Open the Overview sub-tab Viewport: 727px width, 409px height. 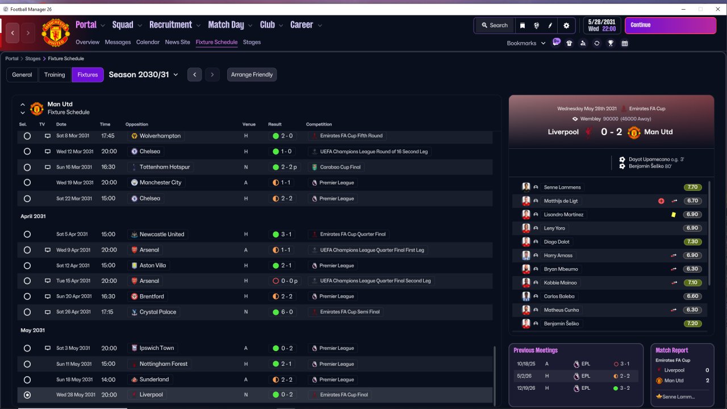coord(87,42)
